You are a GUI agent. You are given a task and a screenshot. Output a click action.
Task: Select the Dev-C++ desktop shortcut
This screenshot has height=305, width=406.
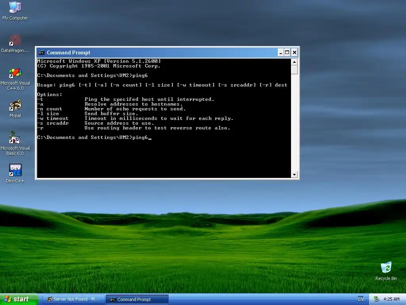pos(15,173)
